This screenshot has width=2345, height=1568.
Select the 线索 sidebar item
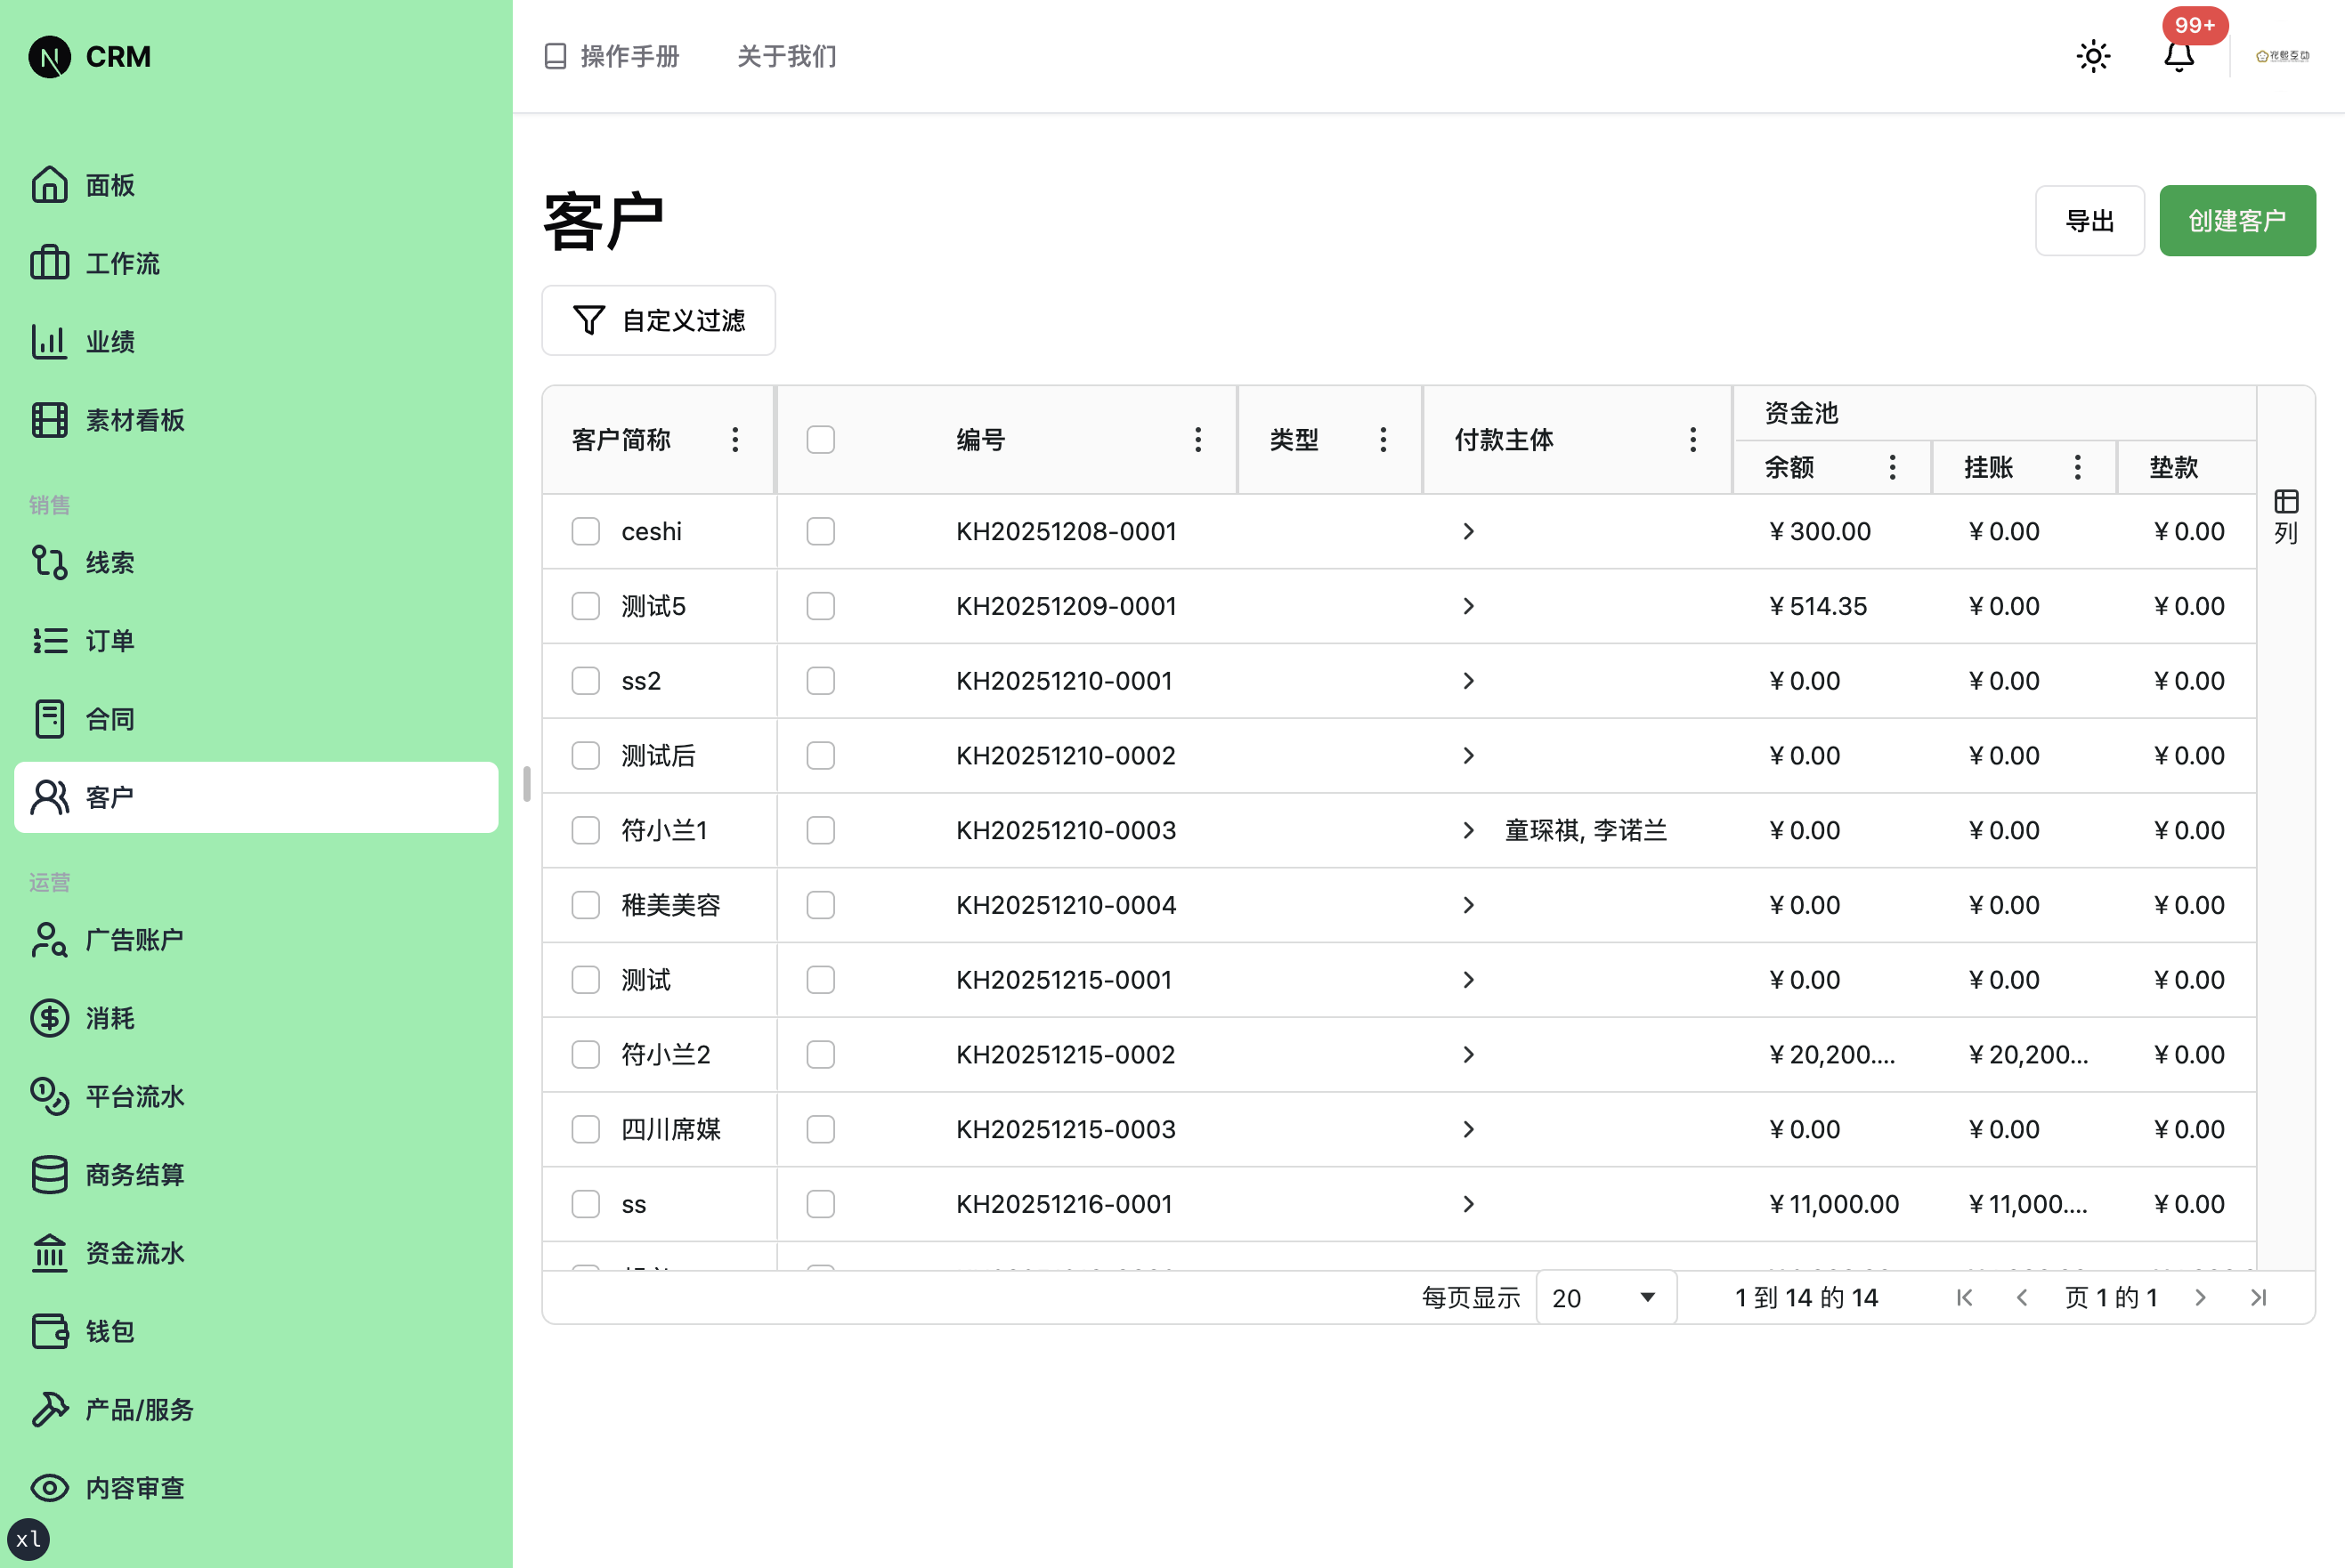coord(110,562)
